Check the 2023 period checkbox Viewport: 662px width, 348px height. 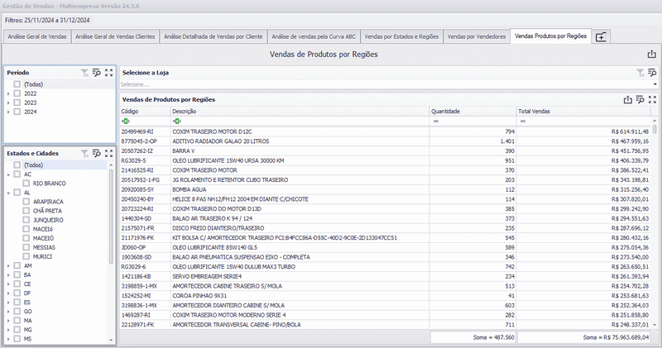[17, 102]
